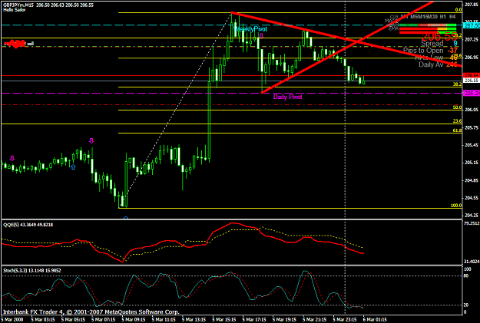Viewport: 480px width, 323px height.
Task: Click the 5 Mar 09:15 time label
Action: point(133,320)
